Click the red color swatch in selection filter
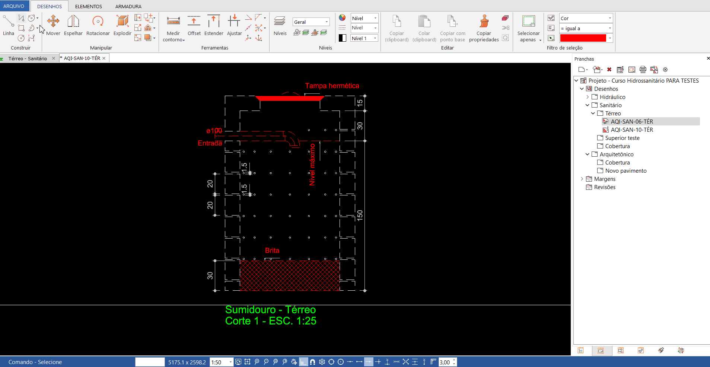The width and height of the screenshot is (710, 367). point(583,38)
